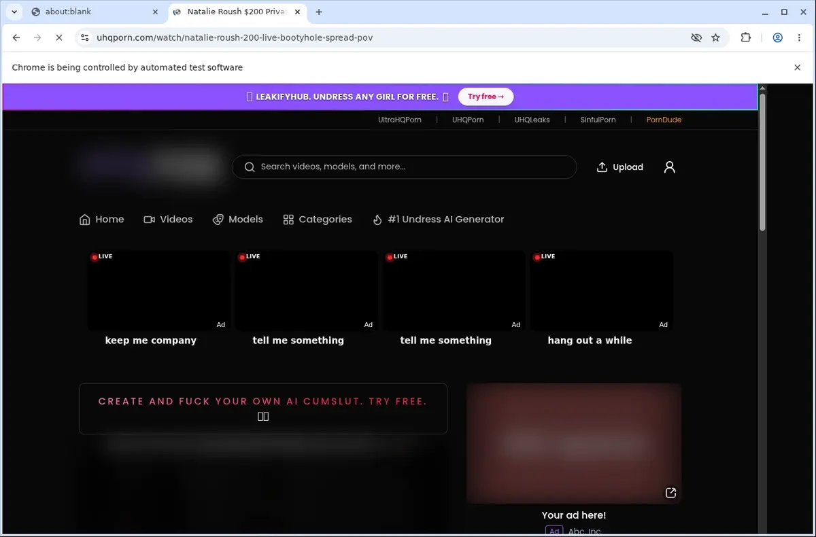Click the Upload button
Image resolution: width=816 pixels, height=537 pixels.
[619, 167]
